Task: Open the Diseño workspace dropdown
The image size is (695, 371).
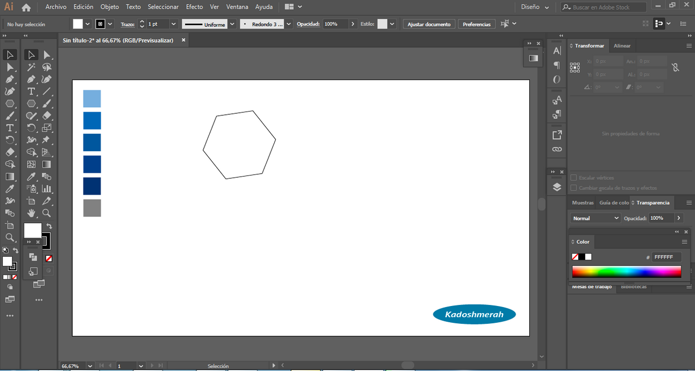Action: click(535, 7)
